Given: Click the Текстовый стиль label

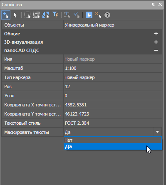Looking at the screenshot, I should coord(22,123).
